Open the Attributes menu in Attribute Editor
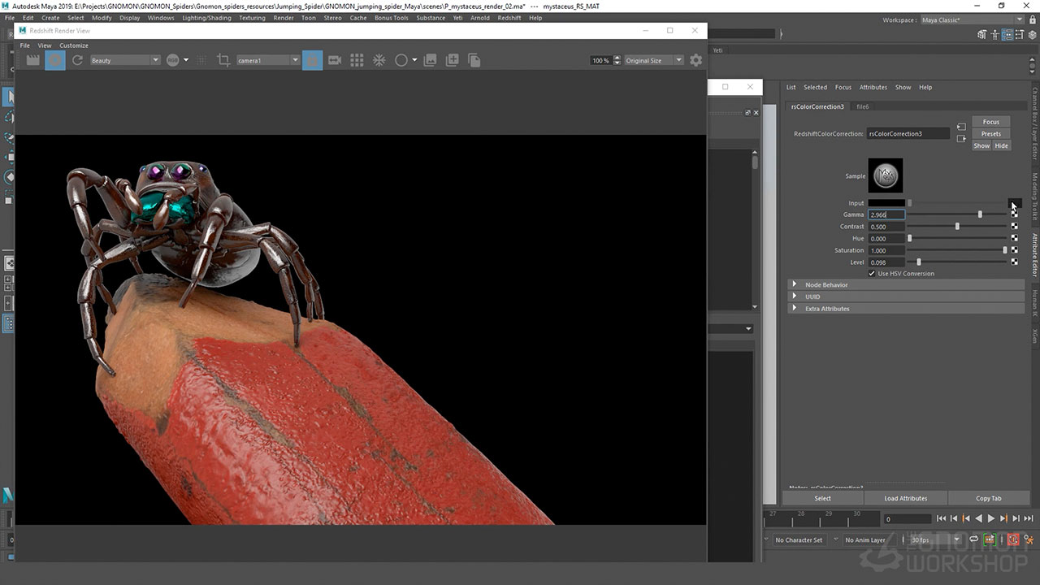Viewport: 1040px width, 585px height. [873, 87]
